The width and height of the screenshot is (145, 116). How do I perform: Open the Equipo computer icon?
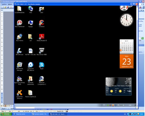(x=31, y=24)
